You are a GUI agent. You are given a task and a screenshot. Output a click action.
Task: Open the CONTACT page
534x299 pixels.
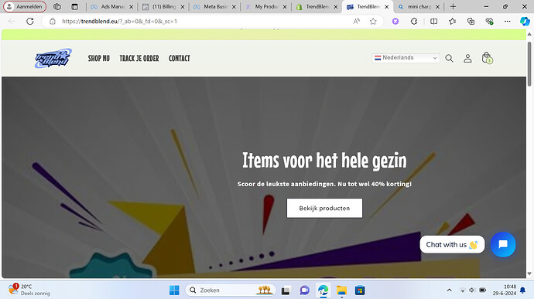point(180,59)
